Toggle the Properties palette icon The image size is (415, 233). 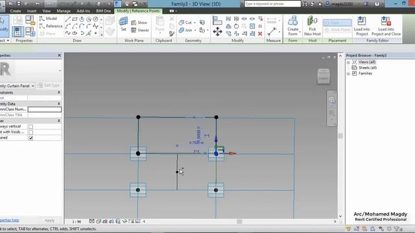point(18,32)
